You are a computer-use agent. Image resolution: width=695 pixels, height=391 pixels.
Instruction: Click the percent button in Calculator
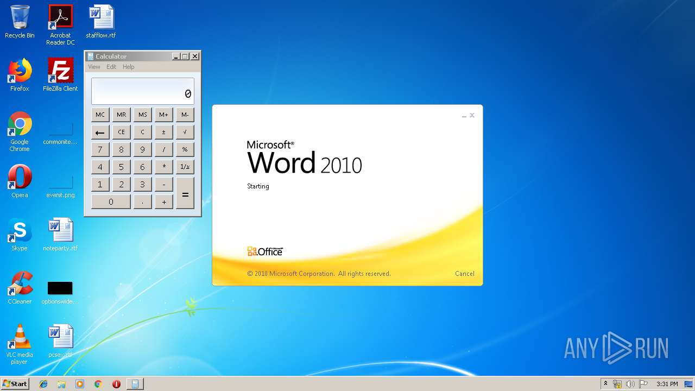tap(185, 149)
